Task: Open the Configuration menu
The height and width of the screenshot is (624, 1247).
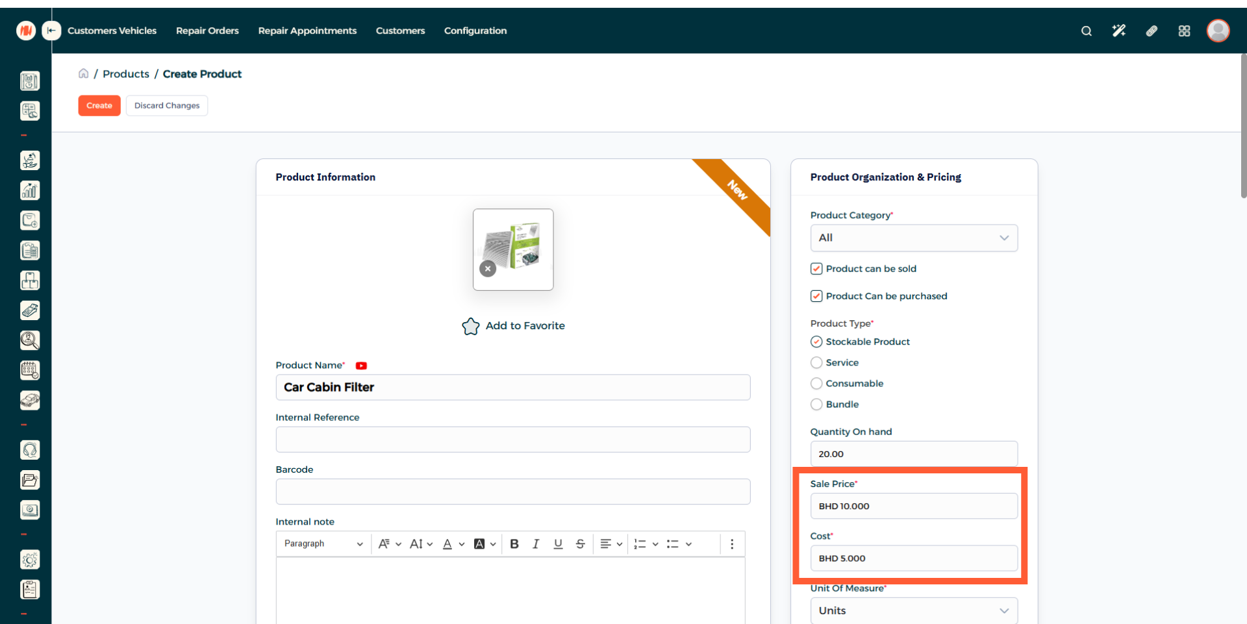Action: coord(475,31)
